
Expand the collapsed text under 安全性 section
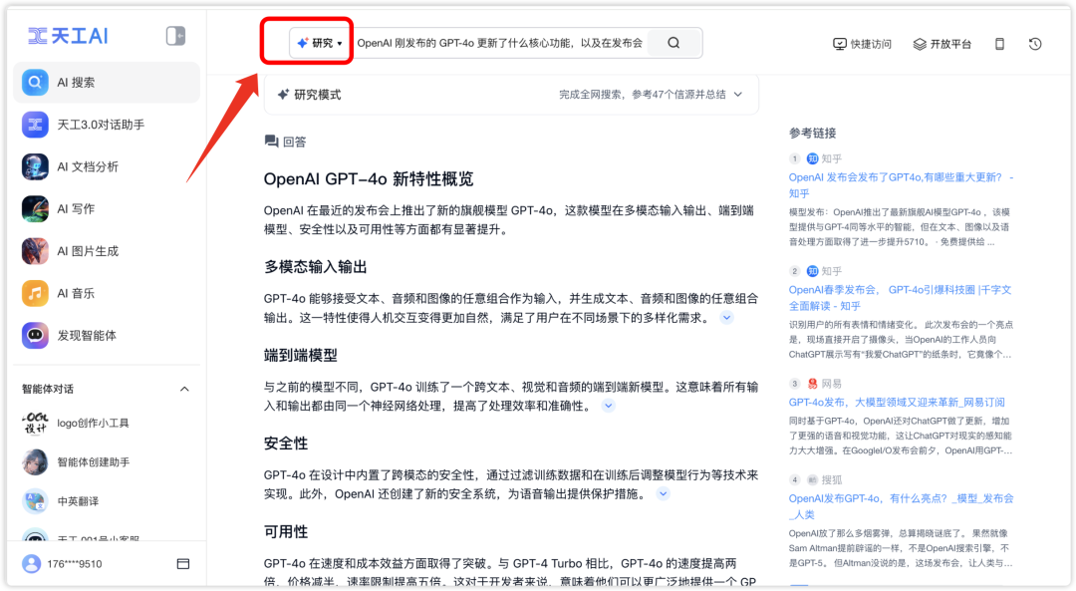tap(664, 493)
